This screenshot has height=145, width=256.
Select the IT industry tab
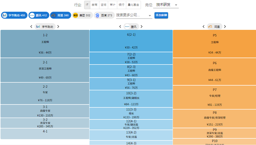pyautogui.click(x=87, y=5)
